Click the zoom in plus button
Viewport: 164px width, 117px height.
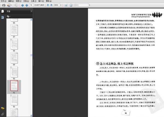coord(51,5)
